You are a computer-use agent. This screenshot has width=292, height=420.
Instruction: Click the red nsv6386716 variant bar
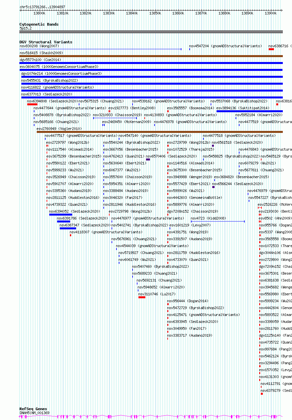click(x=271, y=49)
